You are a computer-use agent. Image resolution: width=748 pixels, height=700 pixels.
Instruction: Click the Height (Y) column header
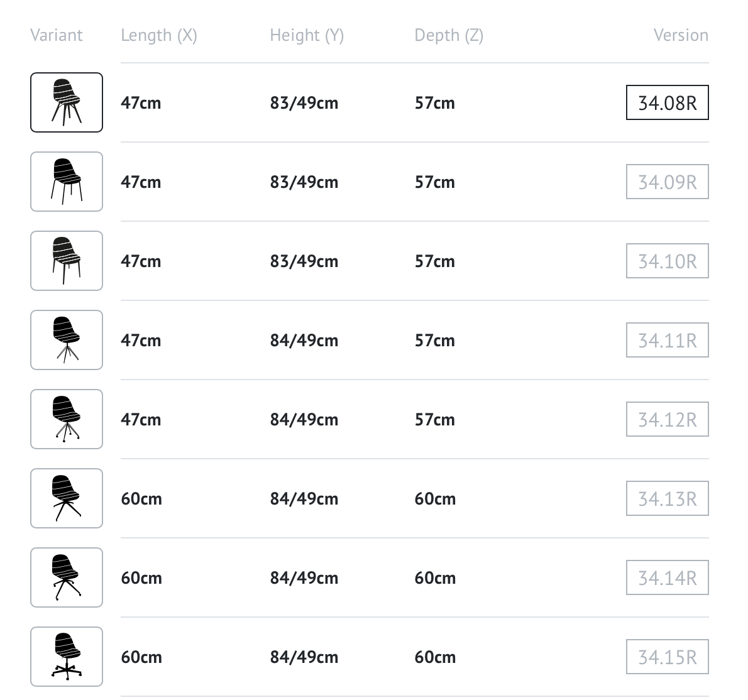click(307, 35)
